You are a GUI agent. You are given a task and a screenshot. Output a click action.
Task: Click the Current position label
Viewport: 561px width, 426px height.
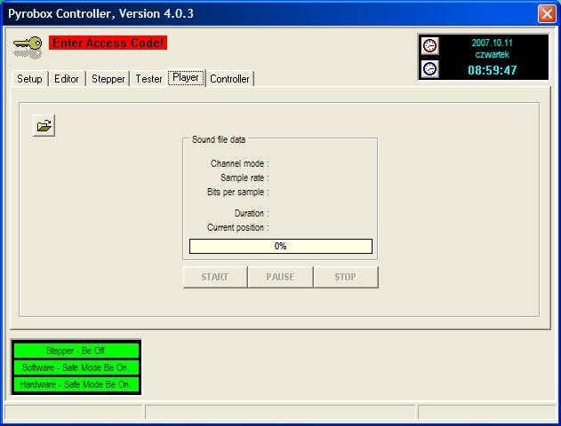tap(237, 227)
